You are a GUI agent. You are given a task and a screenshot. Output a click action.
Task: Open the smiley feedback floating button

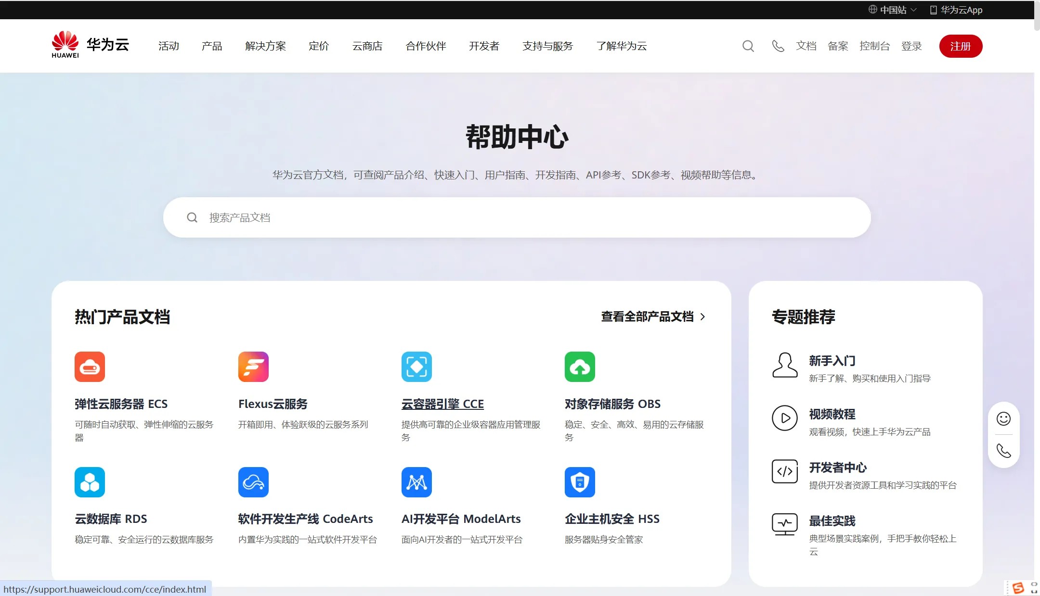[x=1003, y=418]
